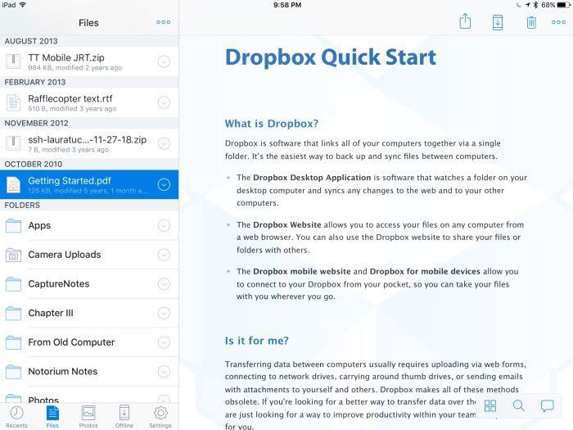Screen dimensions: 573x430
Task: Open TT Mobile JRT.zip file
Action: (89, 61)
